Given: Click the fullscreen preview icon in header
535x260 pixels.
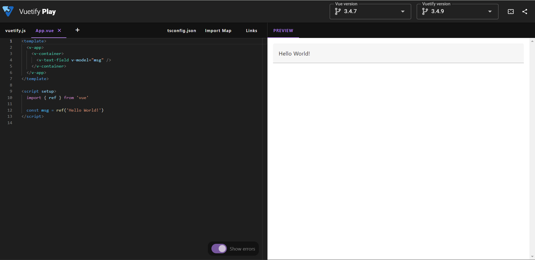Looking at the screenshot, I should 511,12.
